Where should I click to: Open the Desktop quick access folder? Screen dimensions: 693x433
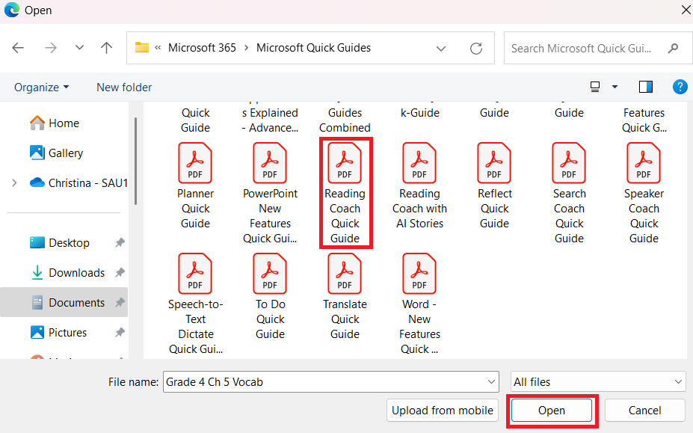click(x=60, y=243)
